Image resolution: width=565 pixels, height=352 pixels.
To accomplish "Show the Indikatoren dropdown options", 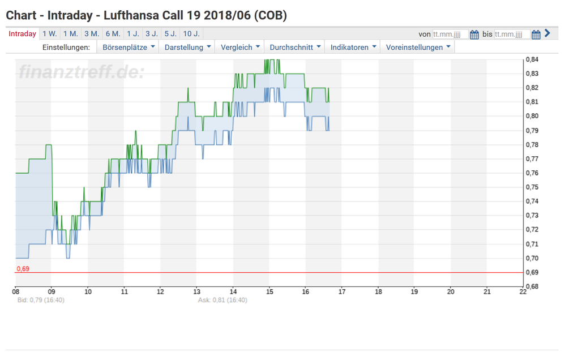I will (354, 48).
